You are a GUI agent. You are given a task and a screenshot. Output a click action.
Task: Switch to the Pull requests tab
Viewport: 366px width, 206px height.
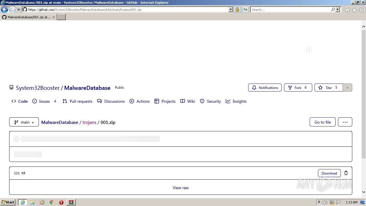[x=77, y=101]
